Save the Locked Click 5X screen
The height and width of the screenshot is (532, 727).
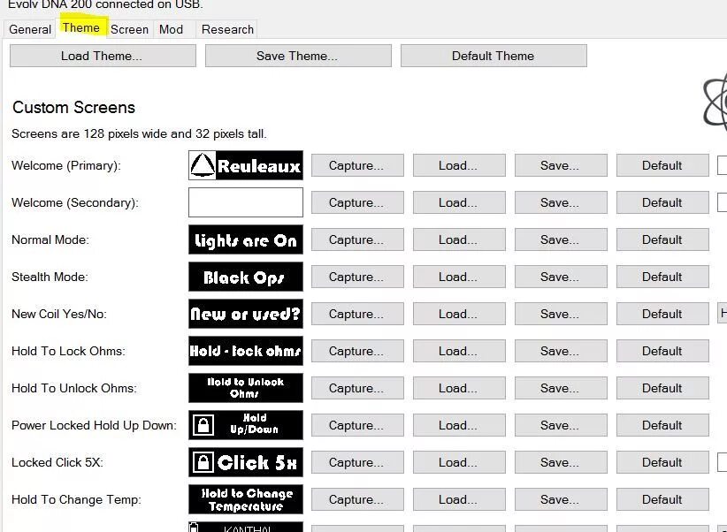(x=561, y=462)
